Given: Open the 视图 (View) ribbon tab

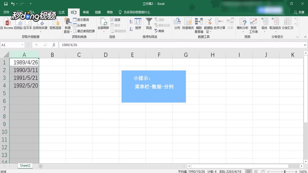Looking at the screenshot, I should click(x=98, y=12).
